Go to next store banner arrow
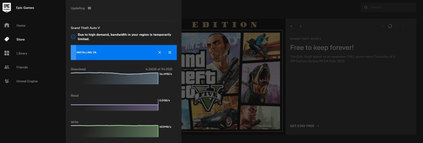 (300, 26)
